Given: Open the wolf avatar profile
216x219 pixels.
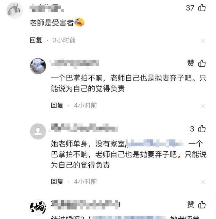Looking at the screenshot, I should click(x=15, y=11).
